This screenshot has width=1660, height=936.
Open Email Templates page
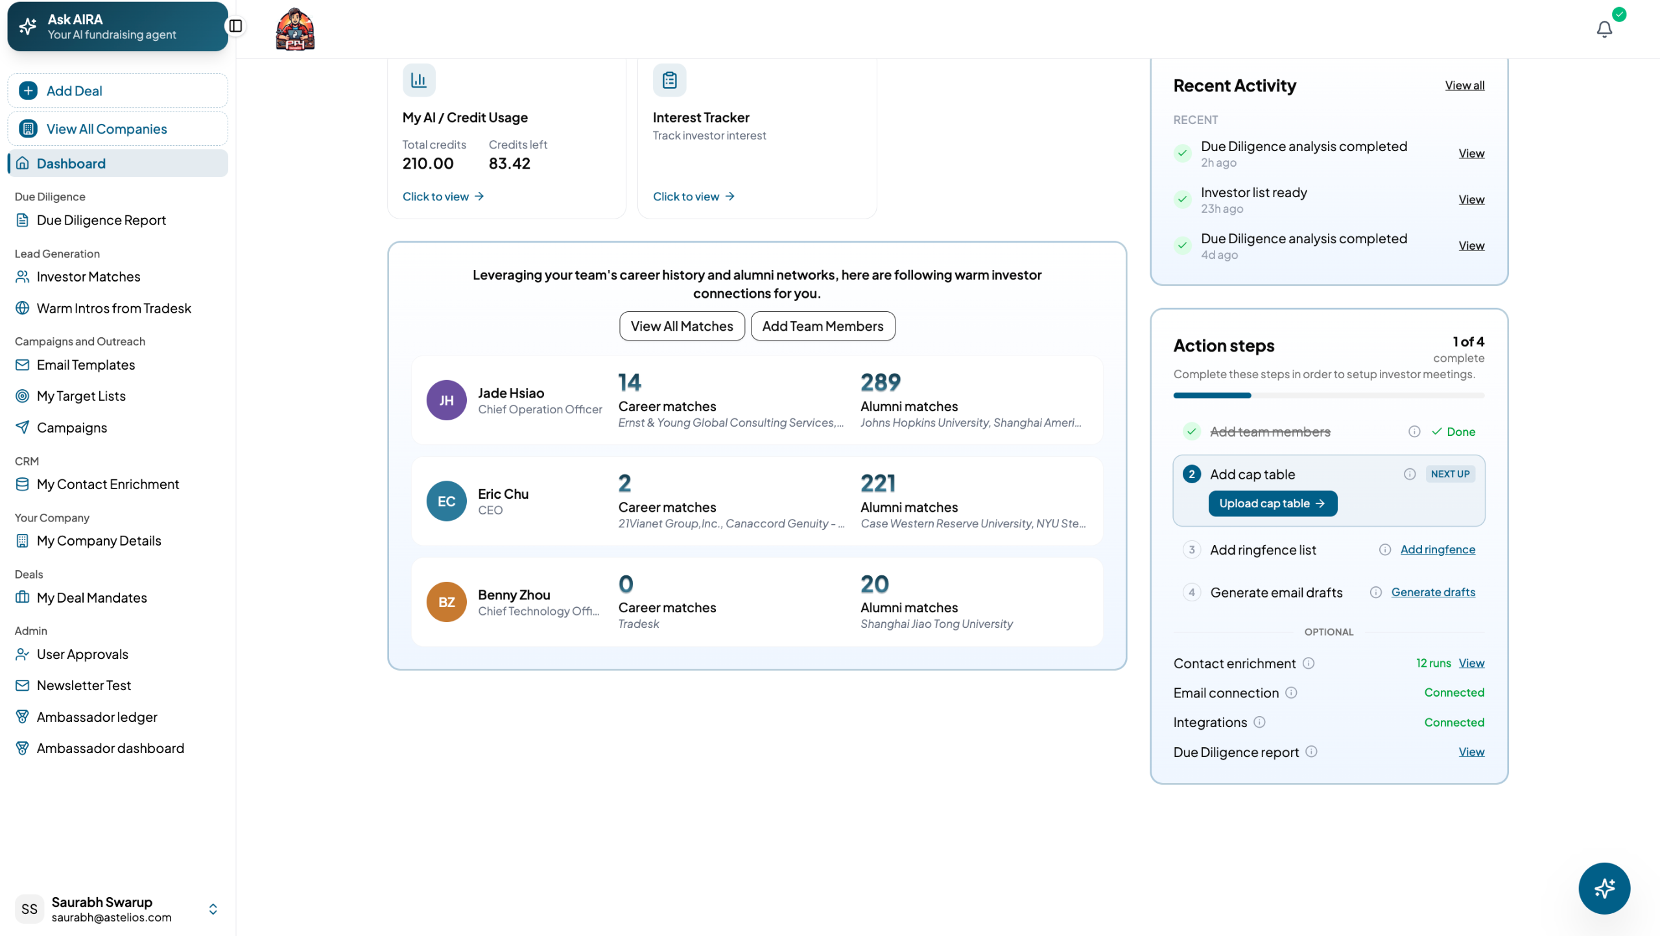pos(86,365)
